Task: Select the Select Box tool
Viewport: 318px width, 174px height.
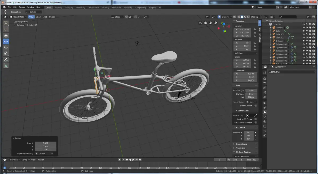Action: [6, 23]
